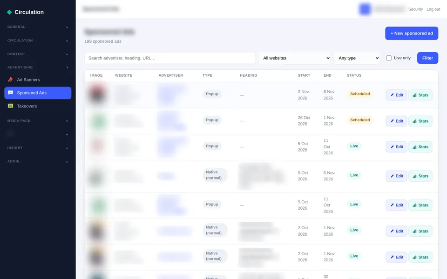Expand the Insight sidebar section
447x279 pixels.
38,148
